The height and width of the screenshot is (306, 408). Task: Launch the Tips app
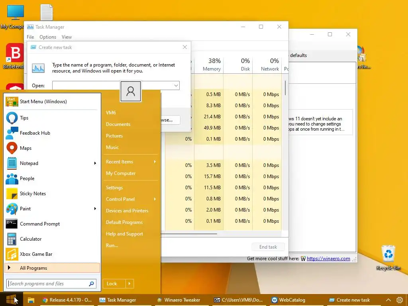[x=52, y=118]
